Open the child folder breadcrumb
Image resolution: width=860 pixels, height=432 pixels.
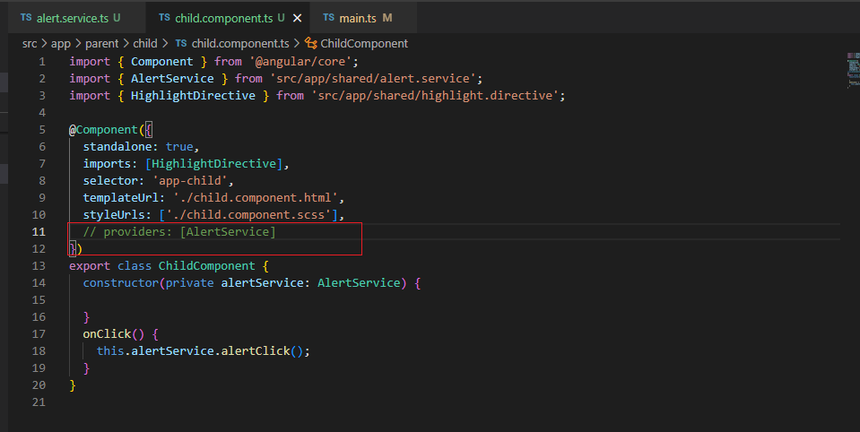point(145,43)
